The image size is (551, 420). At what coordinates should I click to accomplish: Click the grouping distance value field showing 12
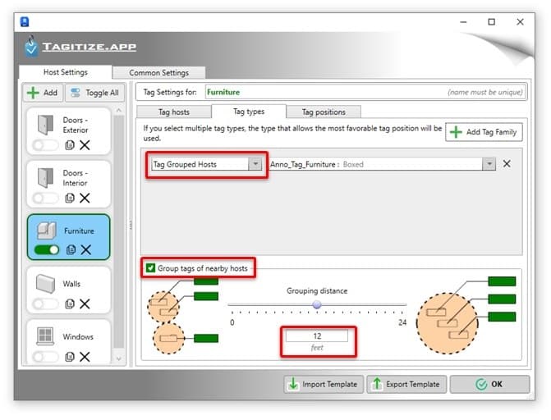[317, 336]
